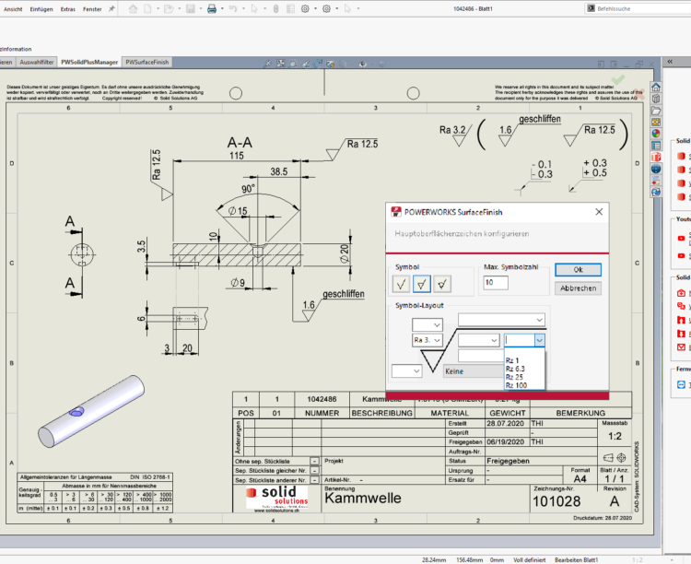Open the Options gear icon
Viewport: 691px width, 564px height.
(305, 8)
